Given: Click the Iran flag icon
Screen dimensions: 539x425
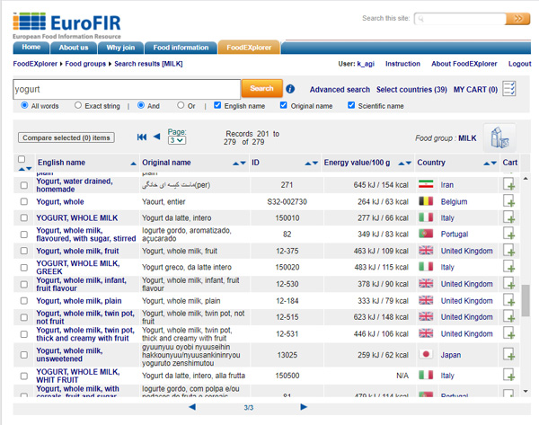Looking at the screenshot, I should click(426, 184).
